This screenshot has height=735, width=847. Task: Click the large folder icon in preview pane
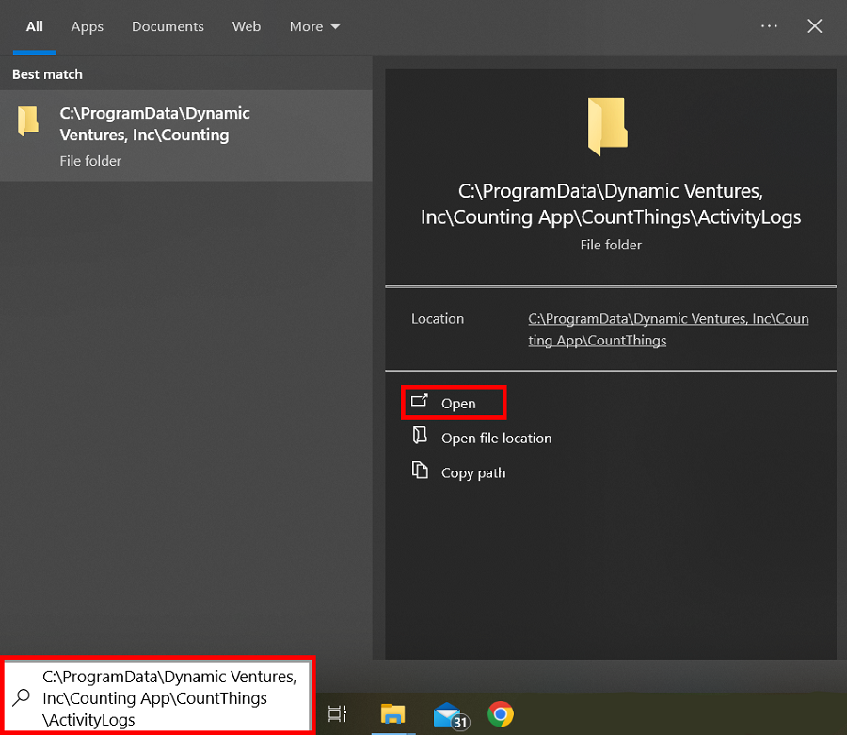(x=608, y=126)
